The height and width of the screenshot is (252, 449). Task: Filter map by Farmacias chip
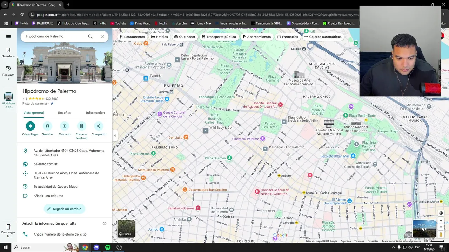288,37
